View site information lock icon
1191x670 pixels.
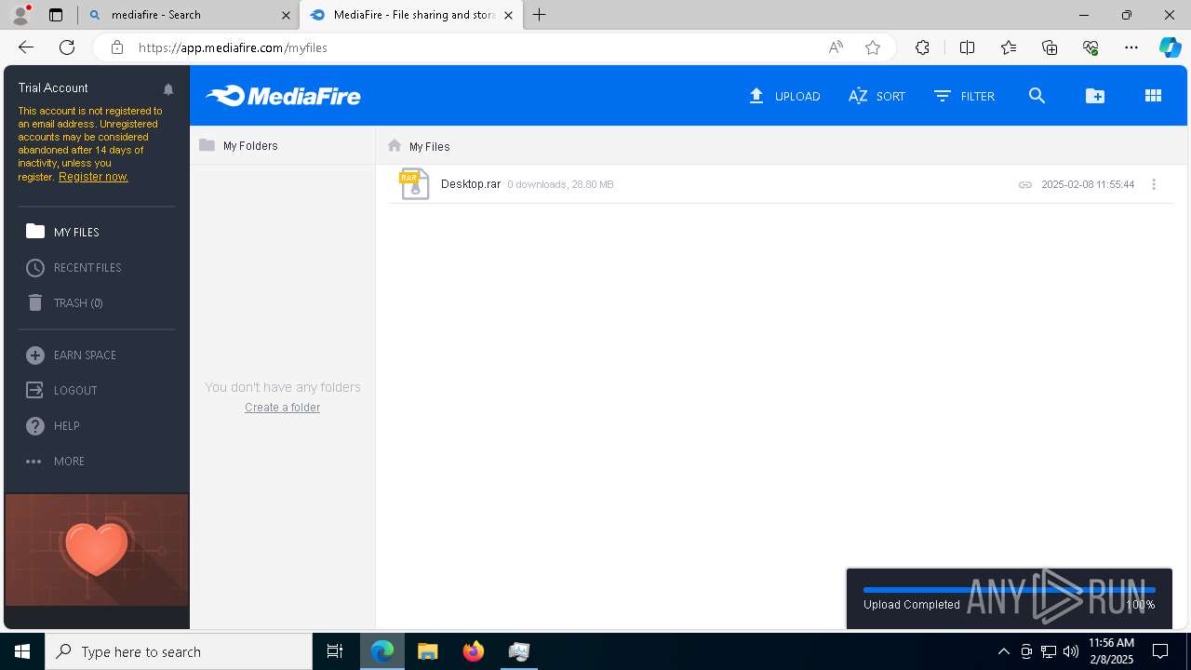point(117,47)
